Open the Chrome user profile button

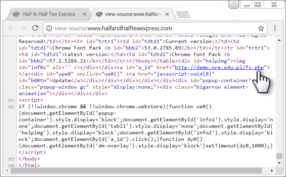234,4
